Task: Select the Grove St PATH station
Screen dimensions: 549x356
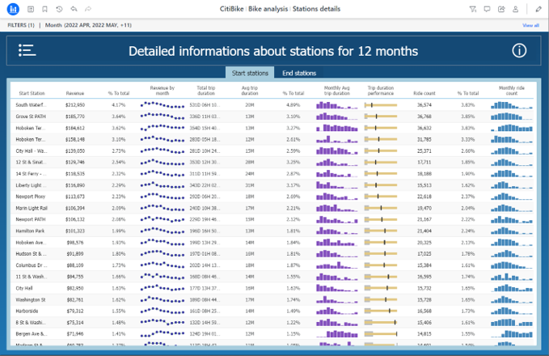Action: 31,117
